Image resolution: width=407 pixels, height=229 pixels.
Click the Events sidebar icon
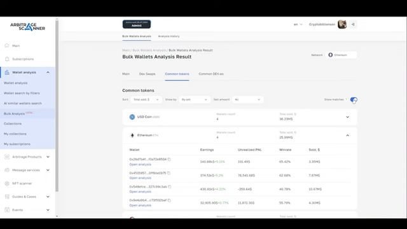click(x=7, y=210)
